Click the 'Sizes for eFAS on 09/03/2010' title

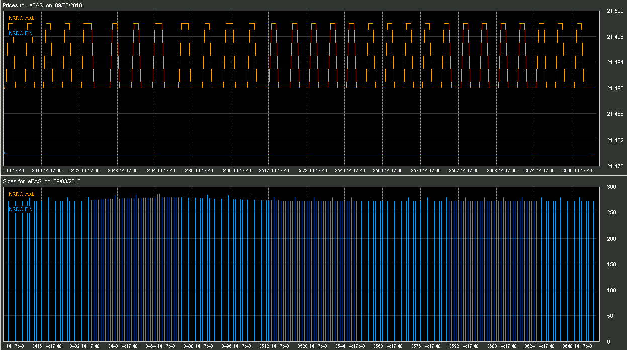tap(41, 181)
